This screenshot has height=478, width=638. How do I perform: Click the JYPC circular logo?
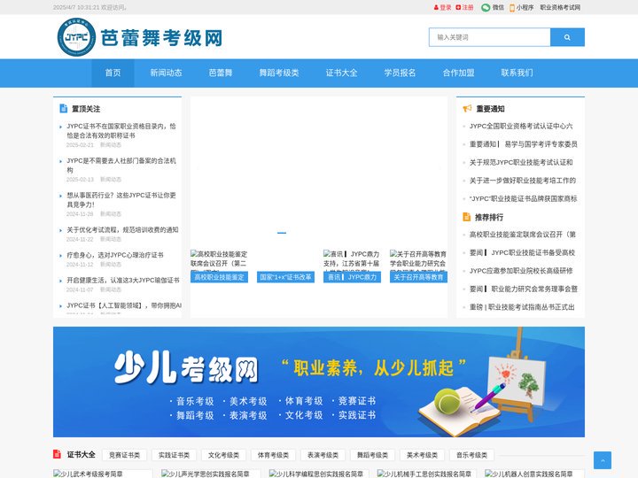[76, 37]
